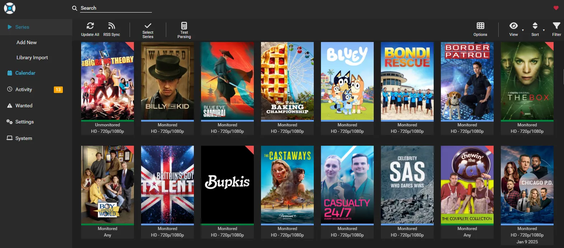
Task: Open Calendar from the sidebar
Action: (x=25, y=73)
